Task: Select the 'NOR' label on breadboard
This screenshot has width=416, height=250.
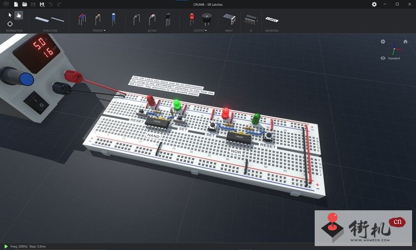Action: click(236, 151)
